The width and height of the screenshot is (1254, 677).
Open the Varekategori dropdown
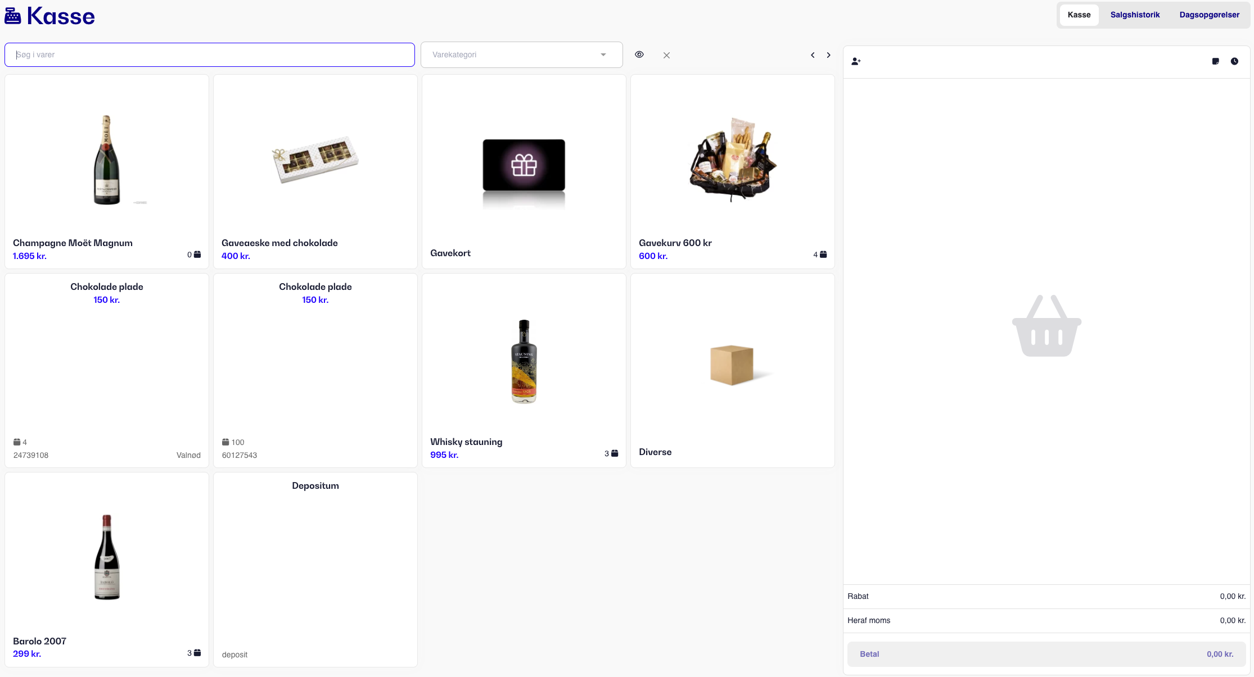click(x=521, y=54)
